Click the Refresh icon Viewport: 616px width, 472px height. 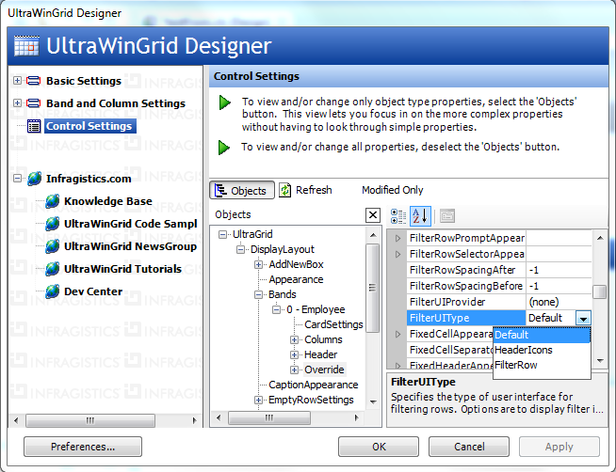point(284,190)
